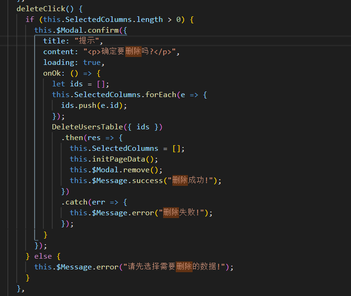Screen dimensions: 351x296
Task: Click the ids.push(e.id); statement
Action: click(x=94, y=106)
